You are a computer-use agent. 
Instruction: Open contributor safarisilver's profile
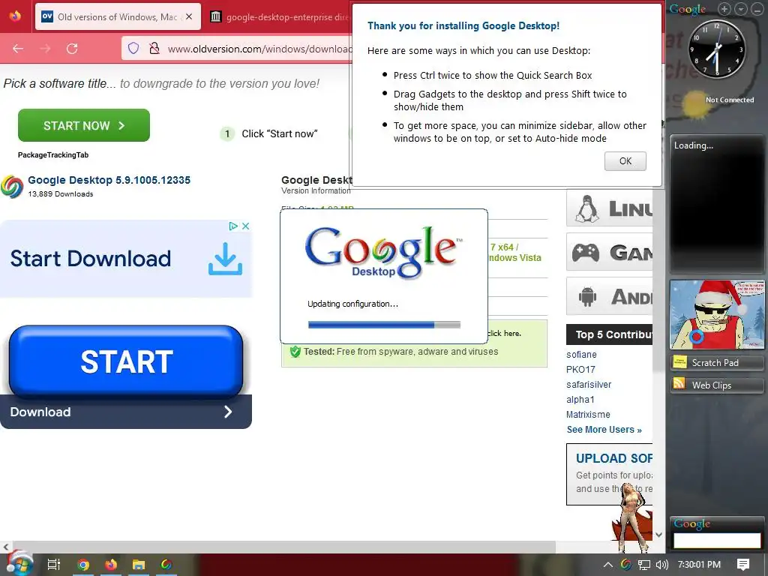pos(589,385)
